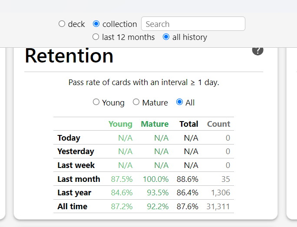
Task: Click the Total column header
Action: click(x=188, y=124)
